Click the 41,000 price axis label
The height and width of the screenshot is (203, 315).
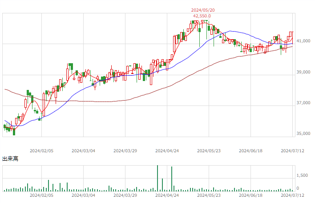303,41
